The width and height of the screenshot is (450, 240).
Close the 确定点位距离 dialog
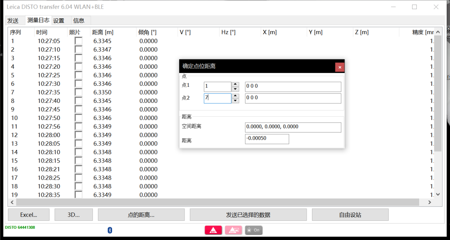340,67
